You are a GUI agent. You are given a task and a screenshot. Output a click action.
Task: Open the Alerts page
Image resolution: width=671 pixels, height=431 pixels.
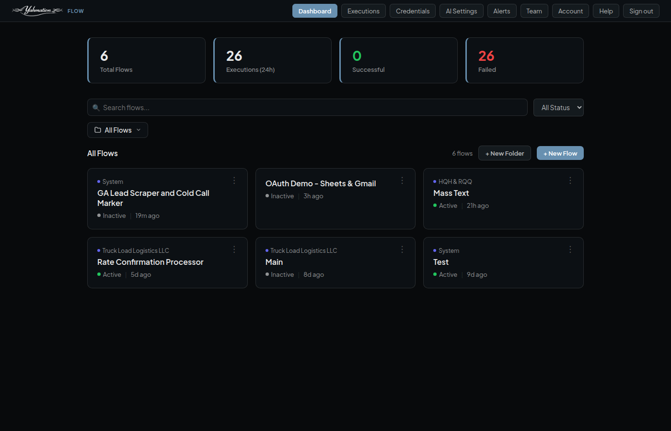click(x=502, y=11)
